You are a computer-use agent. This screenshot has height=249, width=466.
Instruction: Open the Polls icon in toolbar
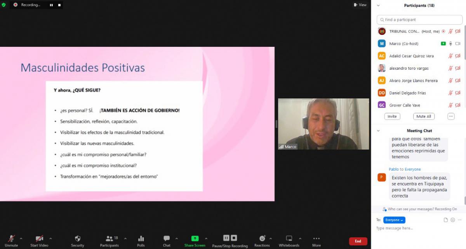[141, 239]
